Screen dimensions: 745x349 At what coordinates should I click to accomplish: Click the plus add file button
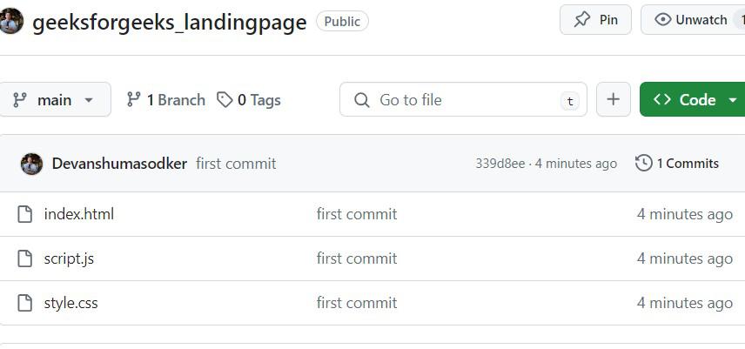(613, 100)
